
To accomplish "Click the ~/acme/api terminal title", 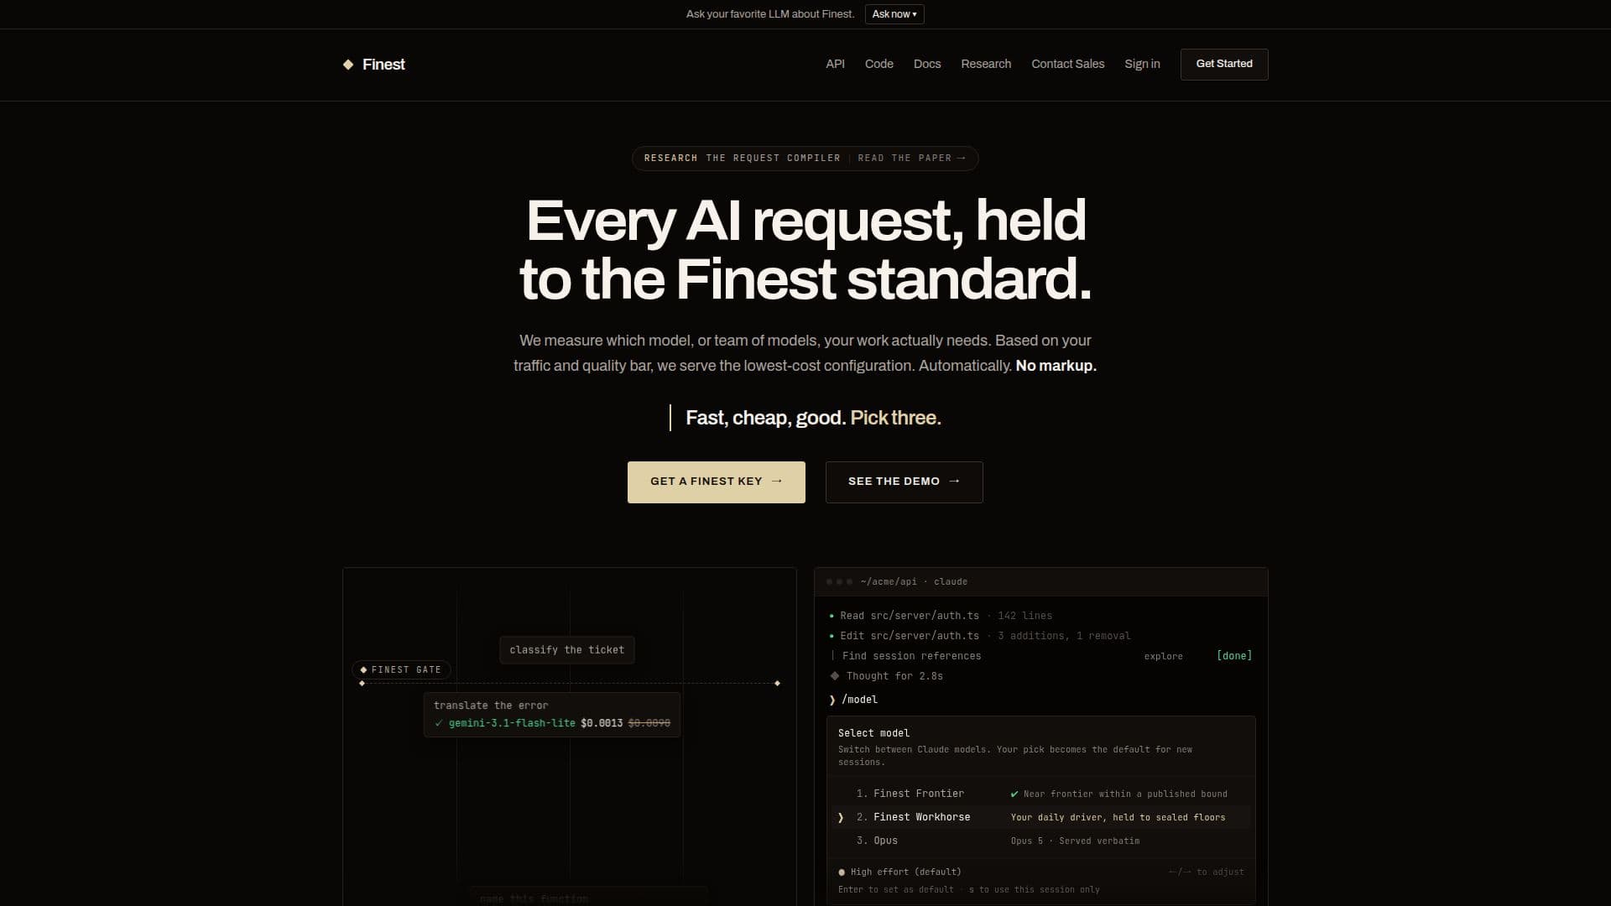I will click(x=914, y=582).
